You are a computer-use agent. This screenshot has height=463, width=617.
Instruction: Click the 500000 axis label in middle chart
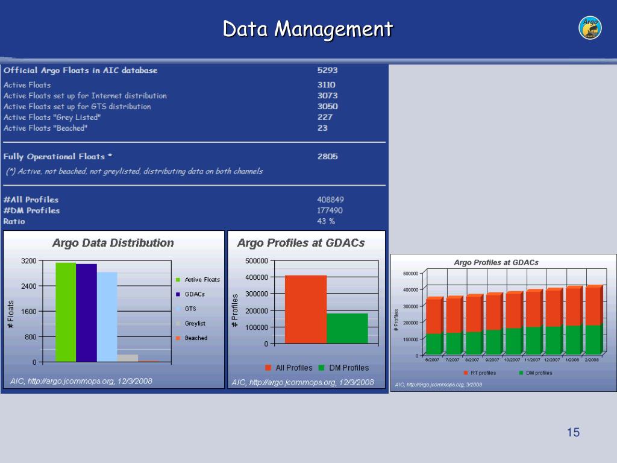tap(257, 260)
